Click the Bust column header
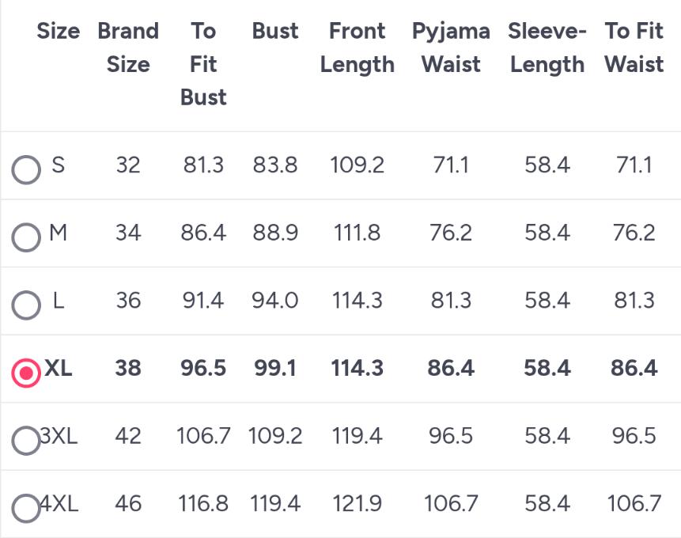This screenshot has width=681, height=538. tap(275, 31)
